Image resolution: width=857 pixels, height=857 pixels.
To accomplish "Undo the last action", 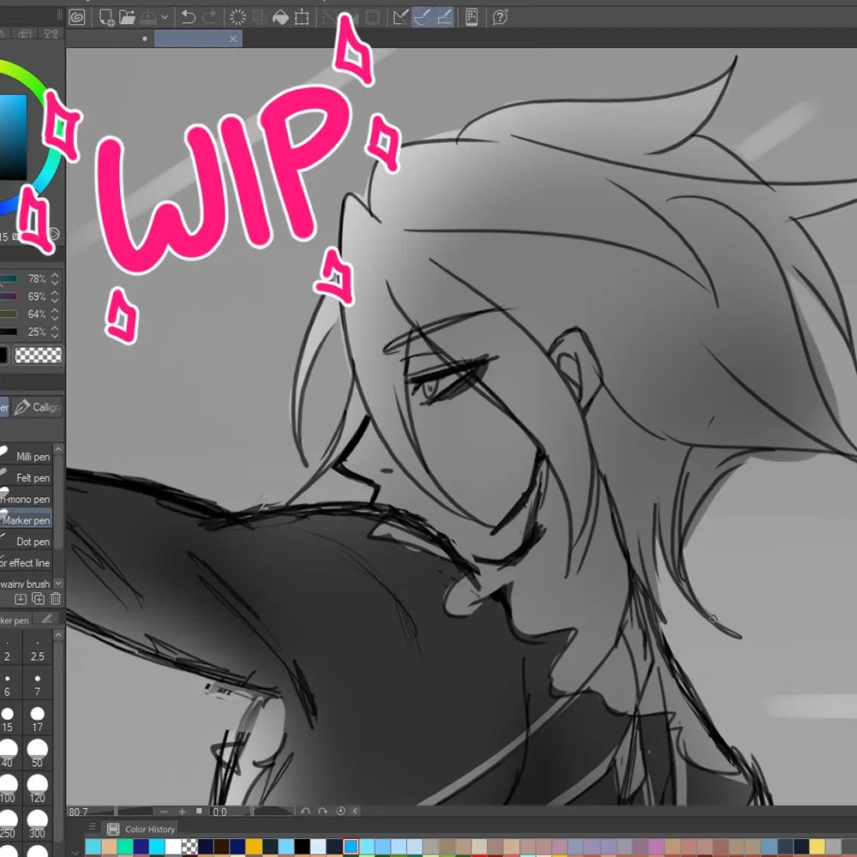I will [x=189, y=17].
